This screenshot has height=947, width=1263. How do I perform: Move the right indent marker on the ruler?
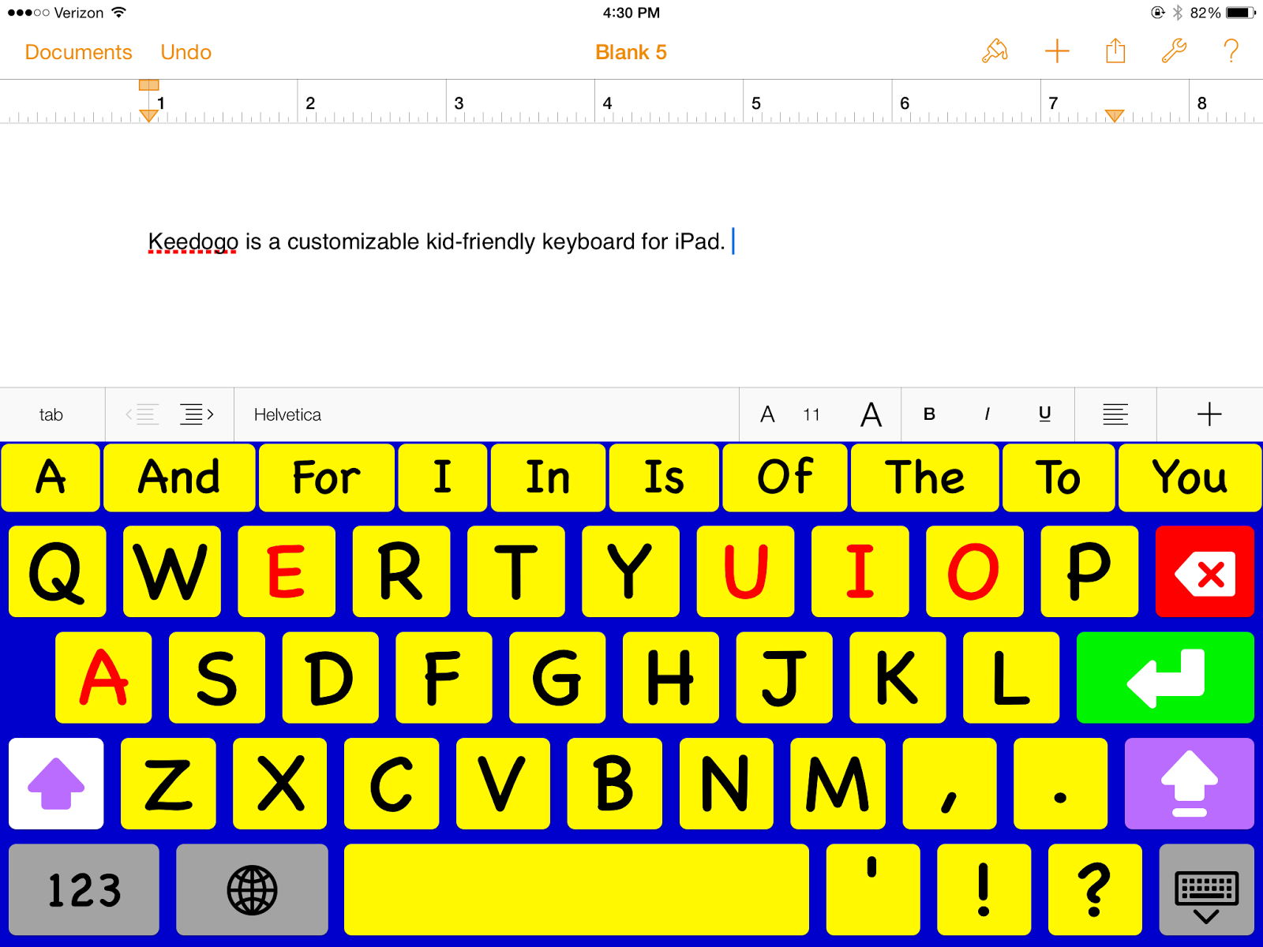click(x=1114, y=115)
